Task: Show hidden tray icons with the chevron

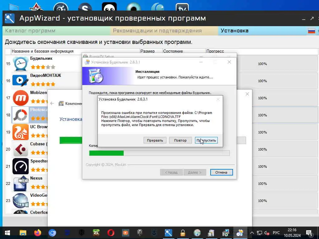Action: click(252, 233)
